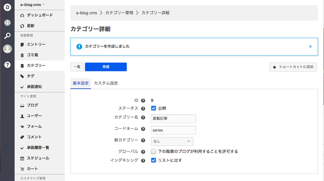The height and width of the screenshot is (181, 324).
Task: Switch to the 基本設定 tab
Action: (x=81, y=83)
